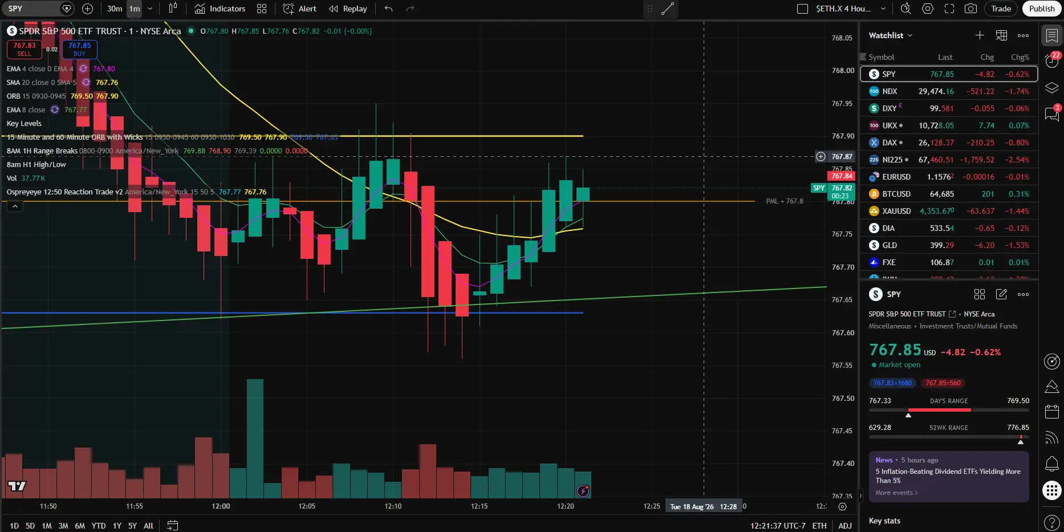
Task: Open the candlestick chart type menu
Action: (173, 9)
